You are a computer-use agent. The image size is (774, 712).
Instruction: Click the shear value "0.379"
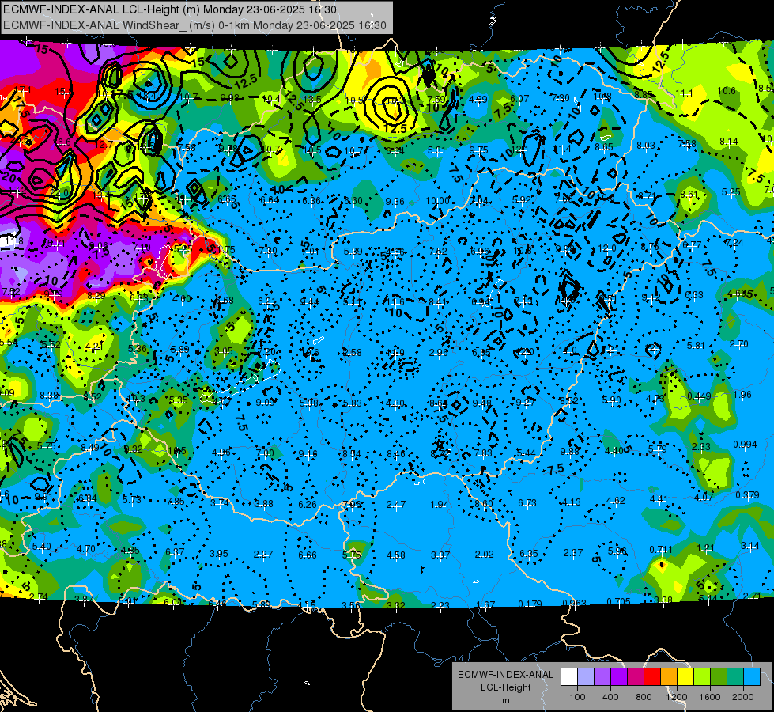(x=747, y=494)
